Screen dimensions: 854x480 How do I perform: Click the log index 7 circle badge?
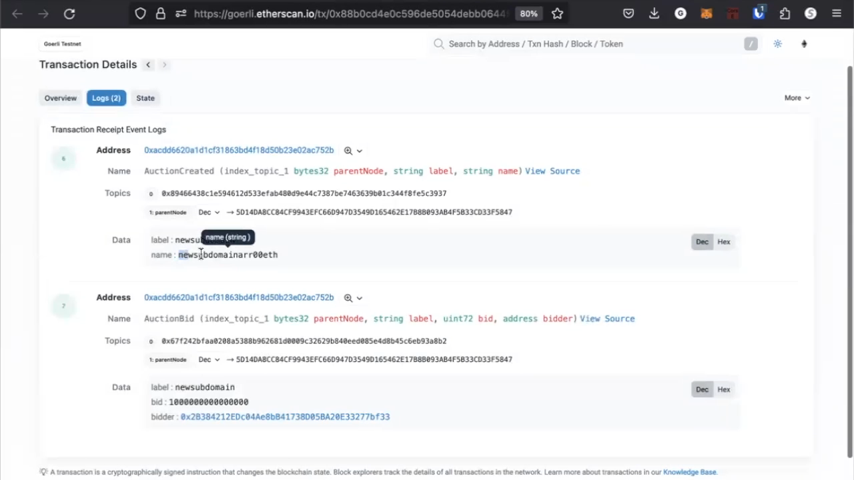point(64,306)
